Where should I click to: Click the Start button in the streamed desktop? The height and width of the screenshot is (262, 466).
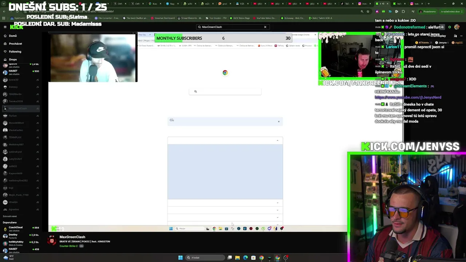click(x=171, y=229)
